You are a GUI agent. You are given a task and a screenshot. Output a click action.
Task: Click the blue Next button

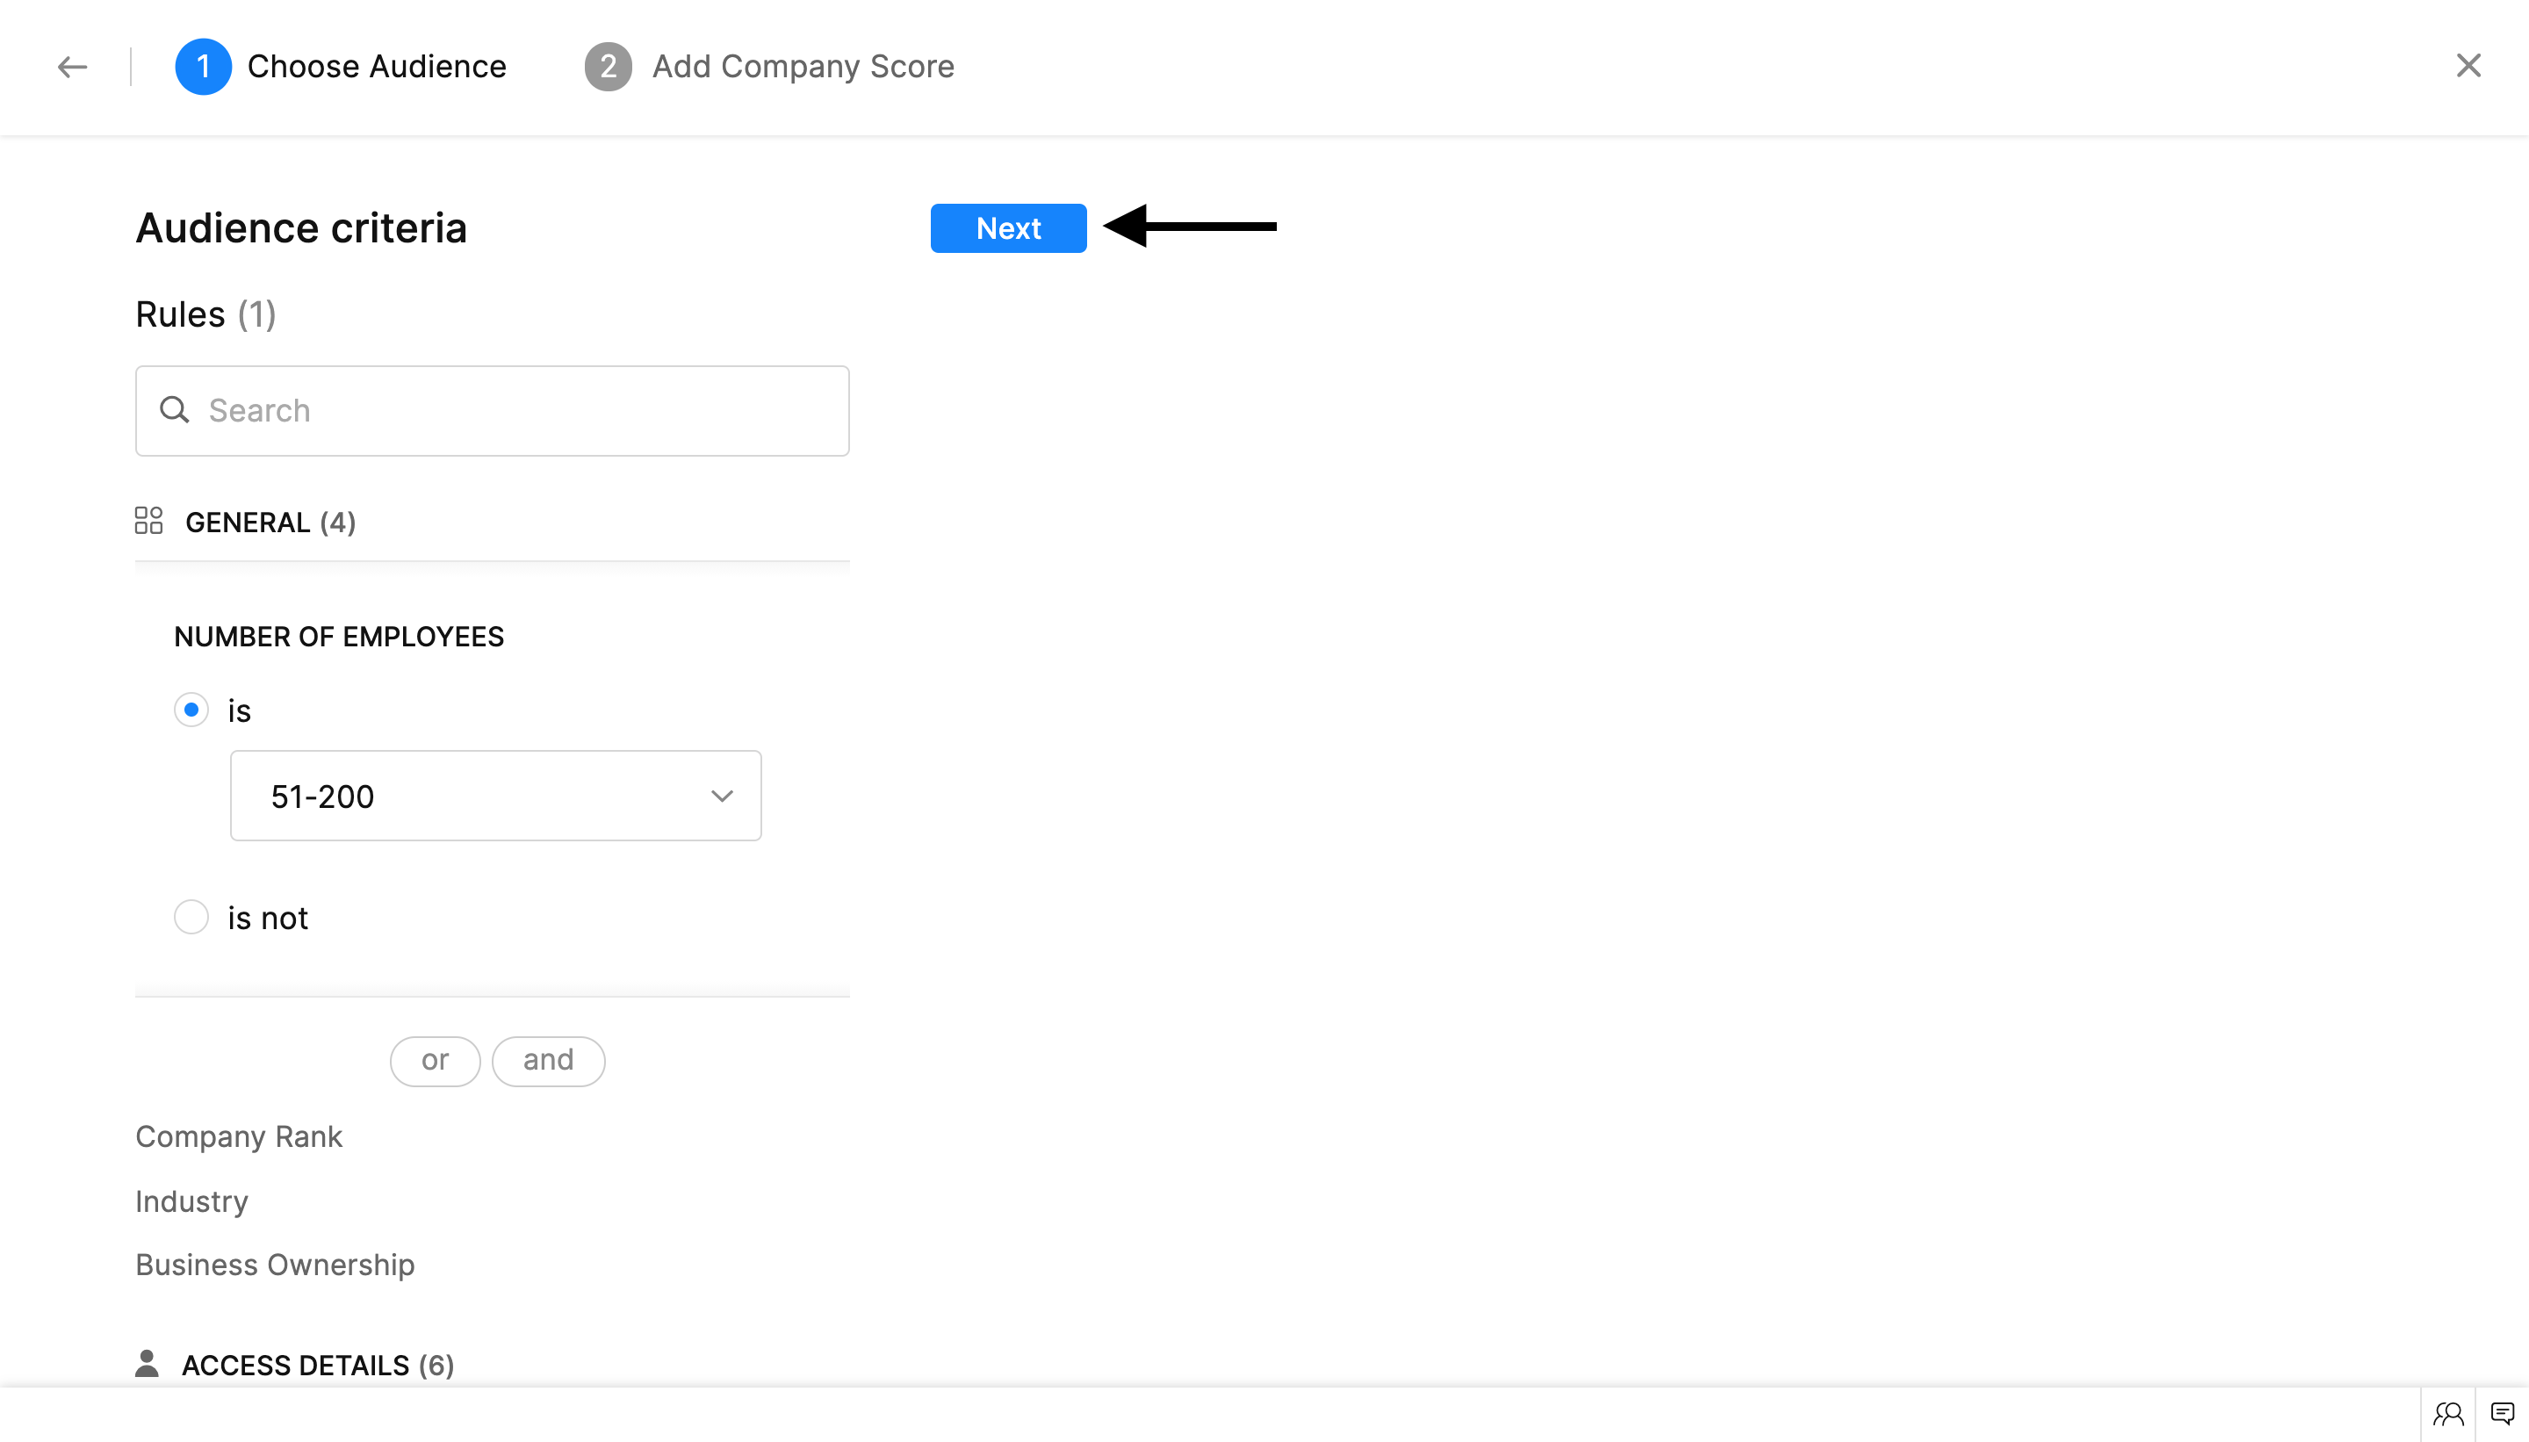pos(1008,227)
